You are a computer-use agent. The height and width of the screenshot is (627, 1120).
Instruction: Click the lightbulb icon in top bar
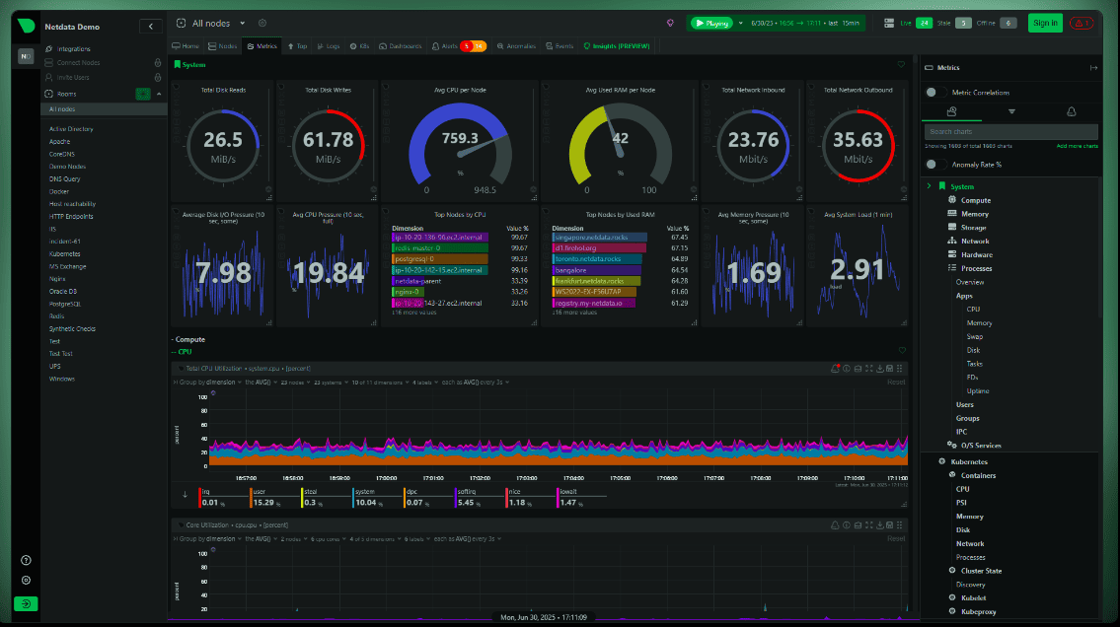(670, 23)
